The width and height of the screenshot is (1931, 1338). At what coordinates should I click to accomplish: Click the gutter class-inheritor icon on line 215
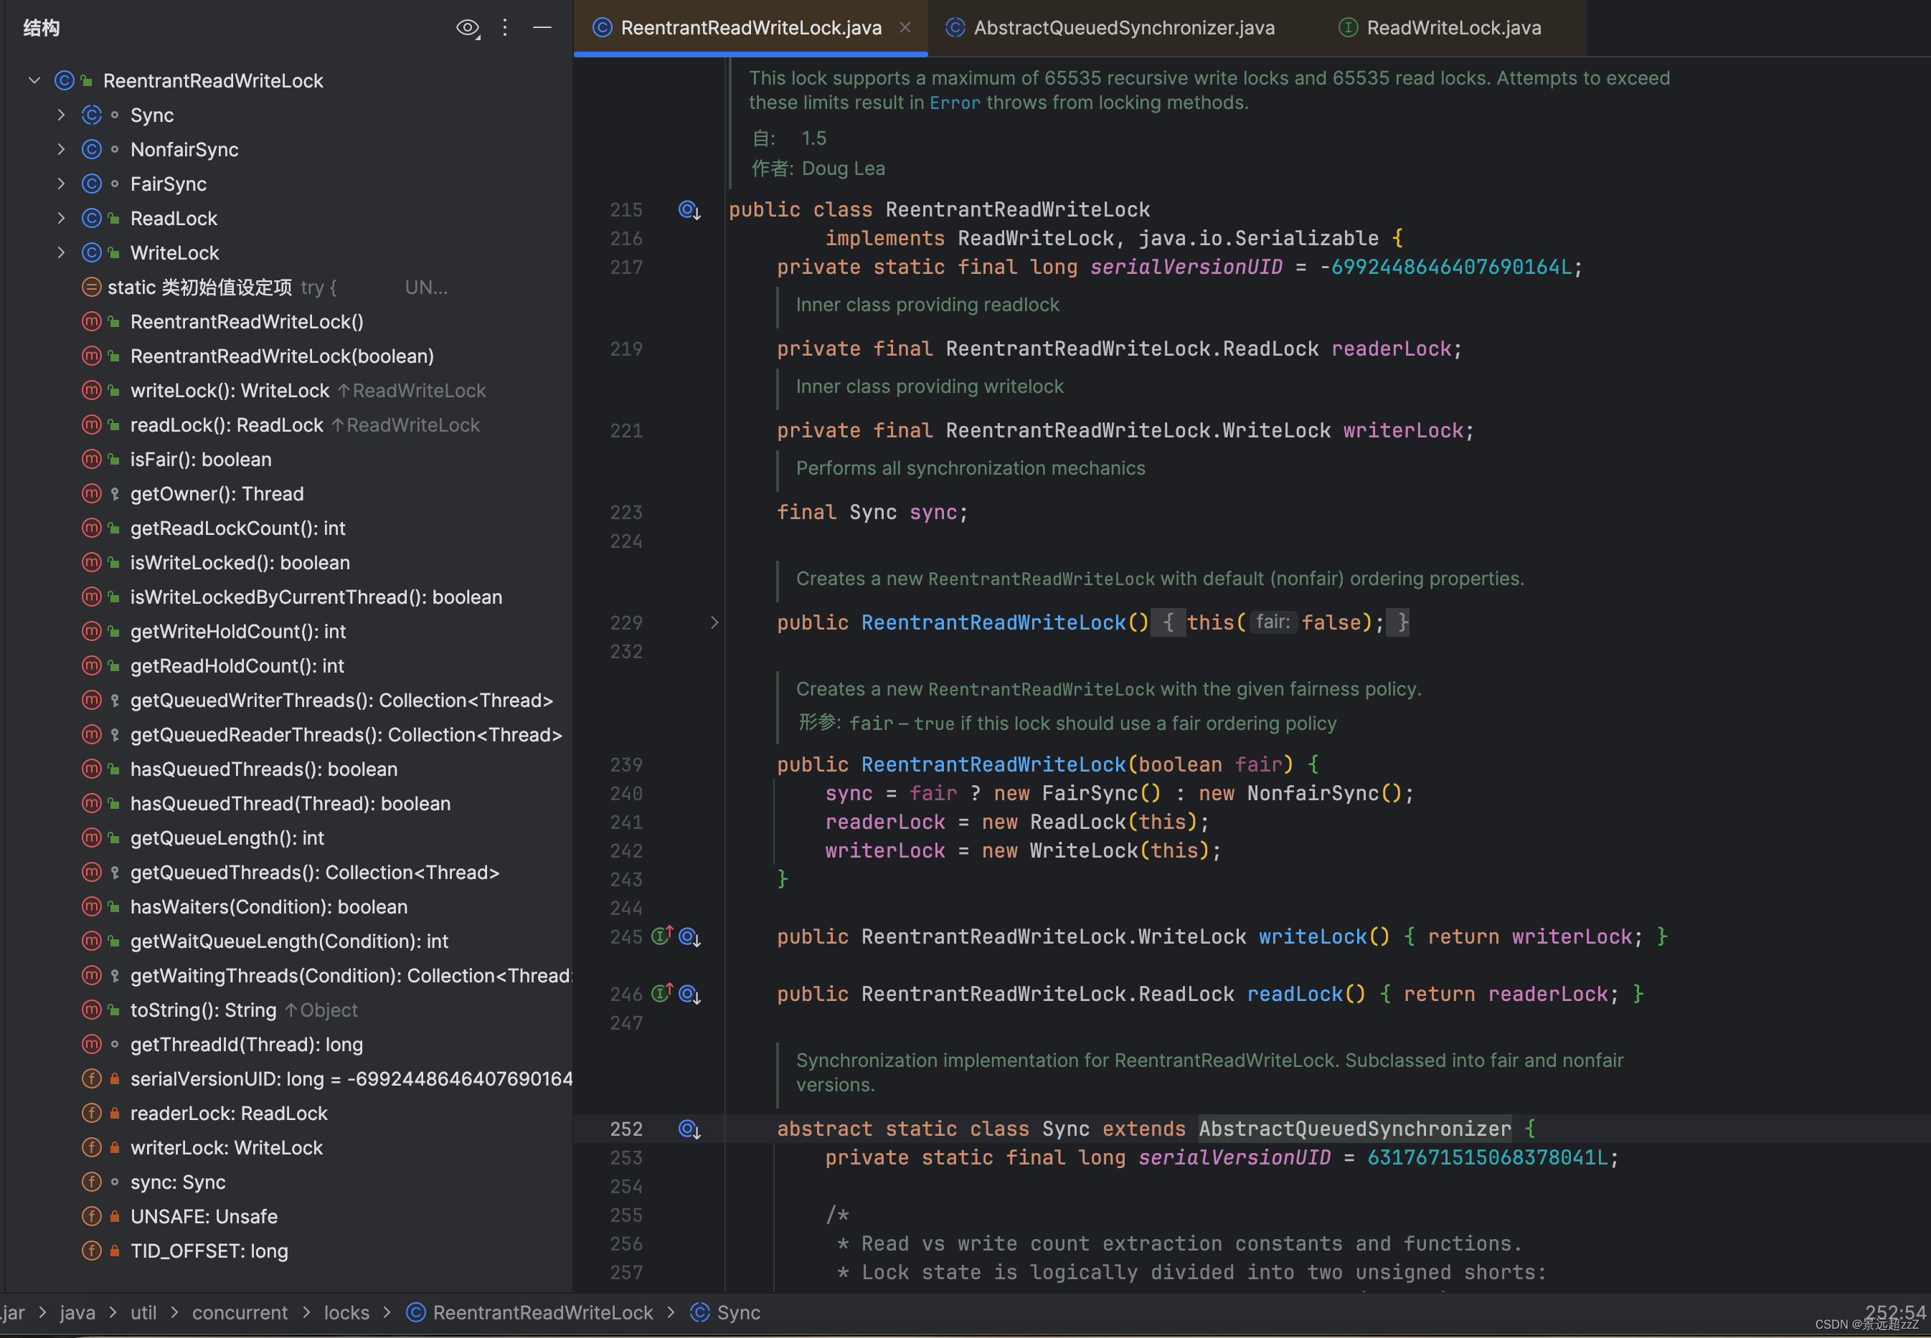coord(689,209)
